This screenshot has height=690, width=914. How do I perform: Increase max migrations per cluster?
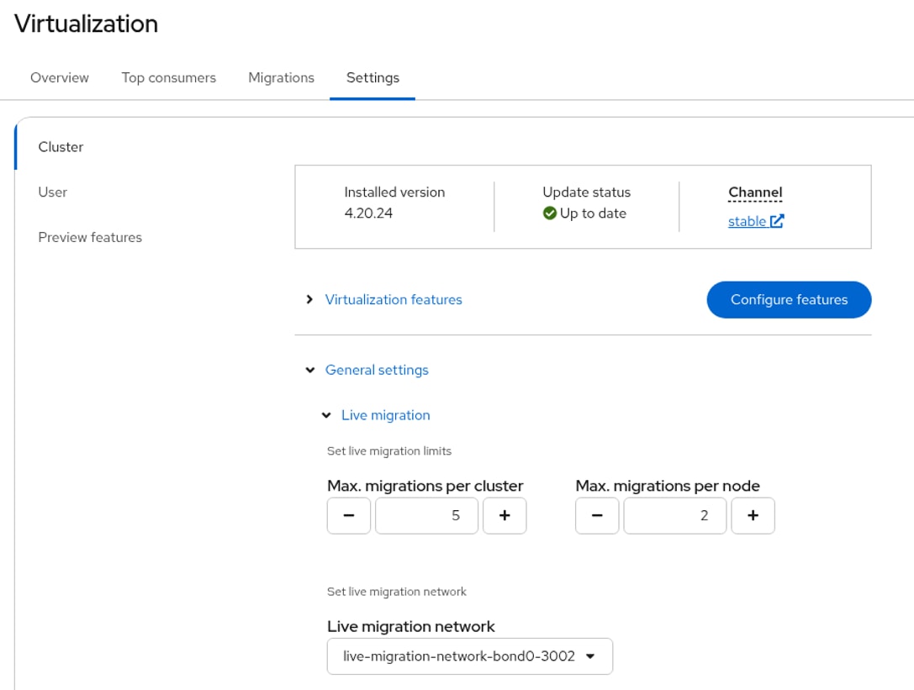(x=505, y=516)
